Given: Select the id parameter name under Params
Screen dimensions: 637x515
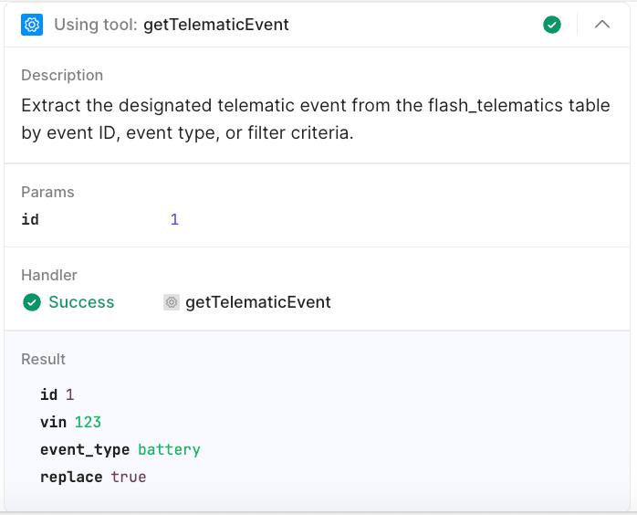Looking at the screenshot, I should (30, 219).
